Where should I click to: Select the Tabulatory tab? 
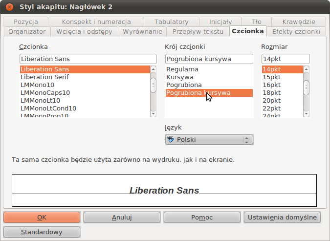coord(171,22)
